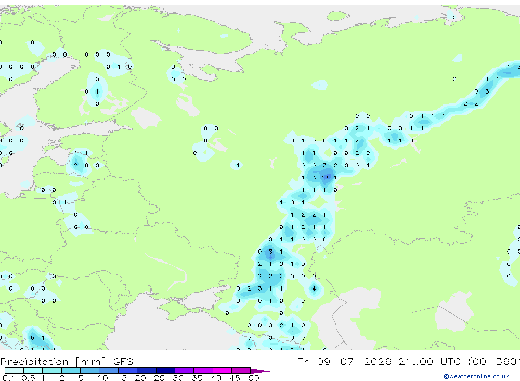520x381 pixels.
Task: Select the 25–30 mm legend color swatch
Action: [x=165, y=371]
